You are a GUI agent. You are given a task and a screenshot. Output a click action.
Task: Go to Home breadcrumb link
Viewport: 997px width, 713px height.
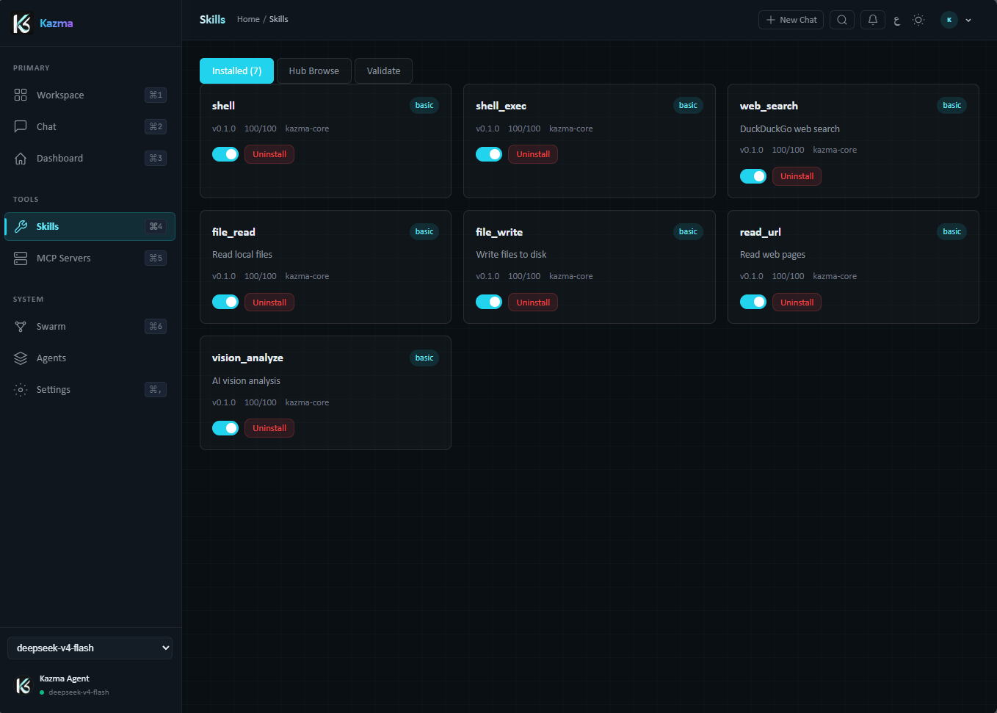click(248, 19)
